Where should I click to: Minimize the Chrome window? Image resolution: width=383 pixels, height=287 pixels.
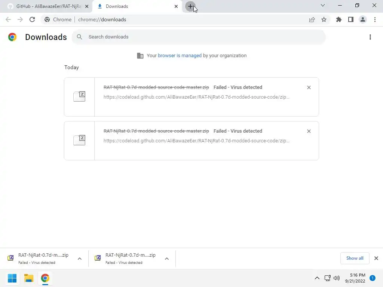click(340, 5)
